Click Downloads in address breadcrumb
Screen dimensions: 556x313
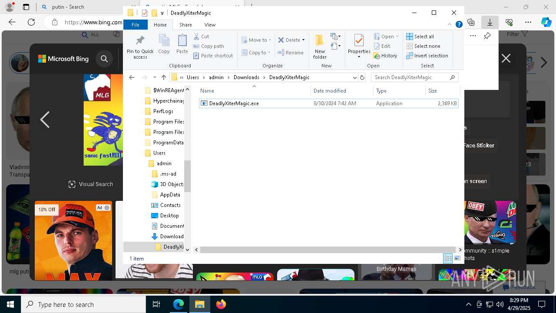[246, 77]
